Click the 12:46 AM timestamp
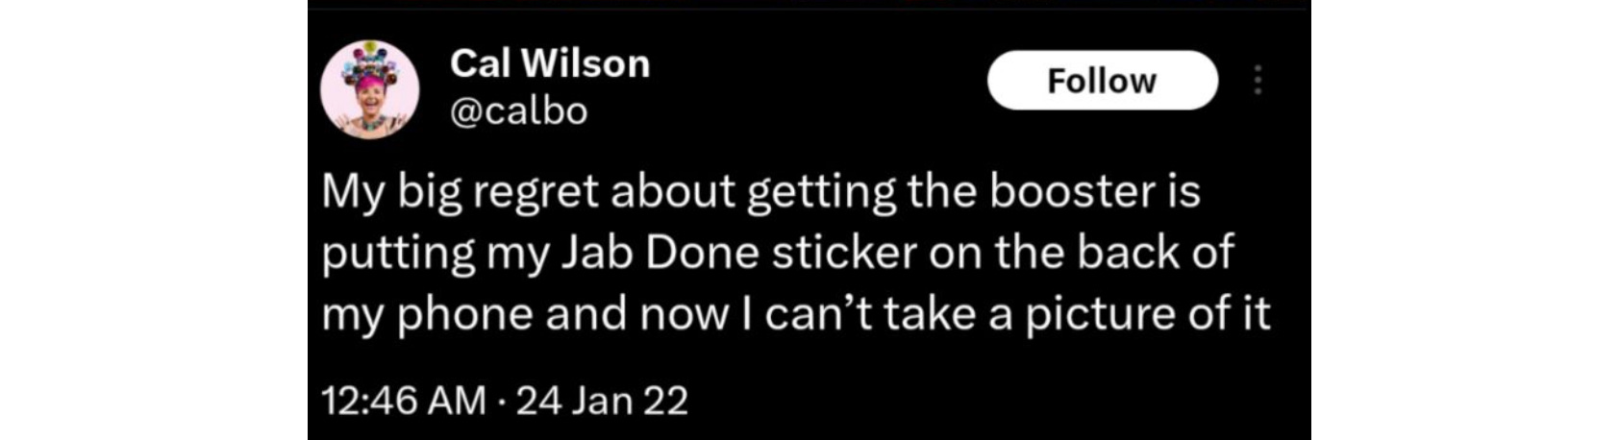The image size is (1619, 440). point(404,401)
